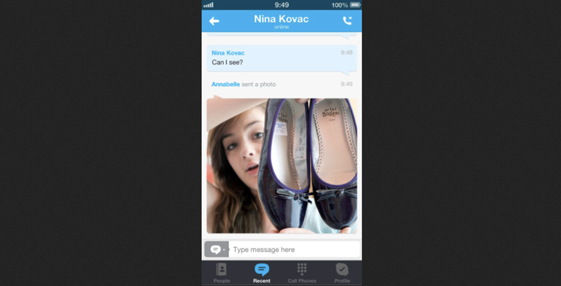Tap the signal strength bars
The image size is (561, 286).
[208, 5]
